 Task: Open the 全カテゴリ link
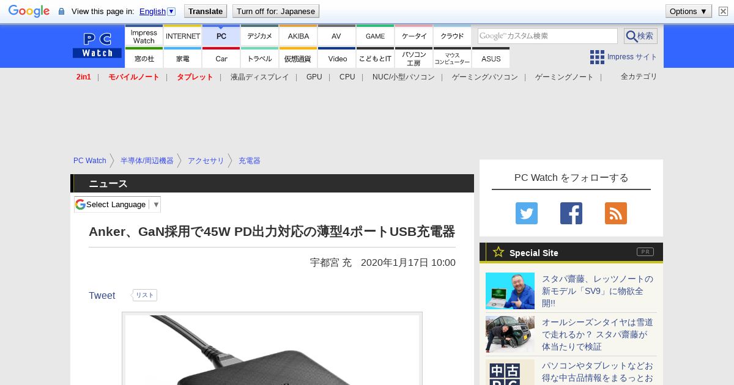point(639,76)
